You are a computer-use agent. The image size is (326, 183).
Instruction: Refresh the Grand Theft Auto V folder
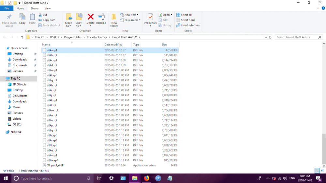(270, 37)
